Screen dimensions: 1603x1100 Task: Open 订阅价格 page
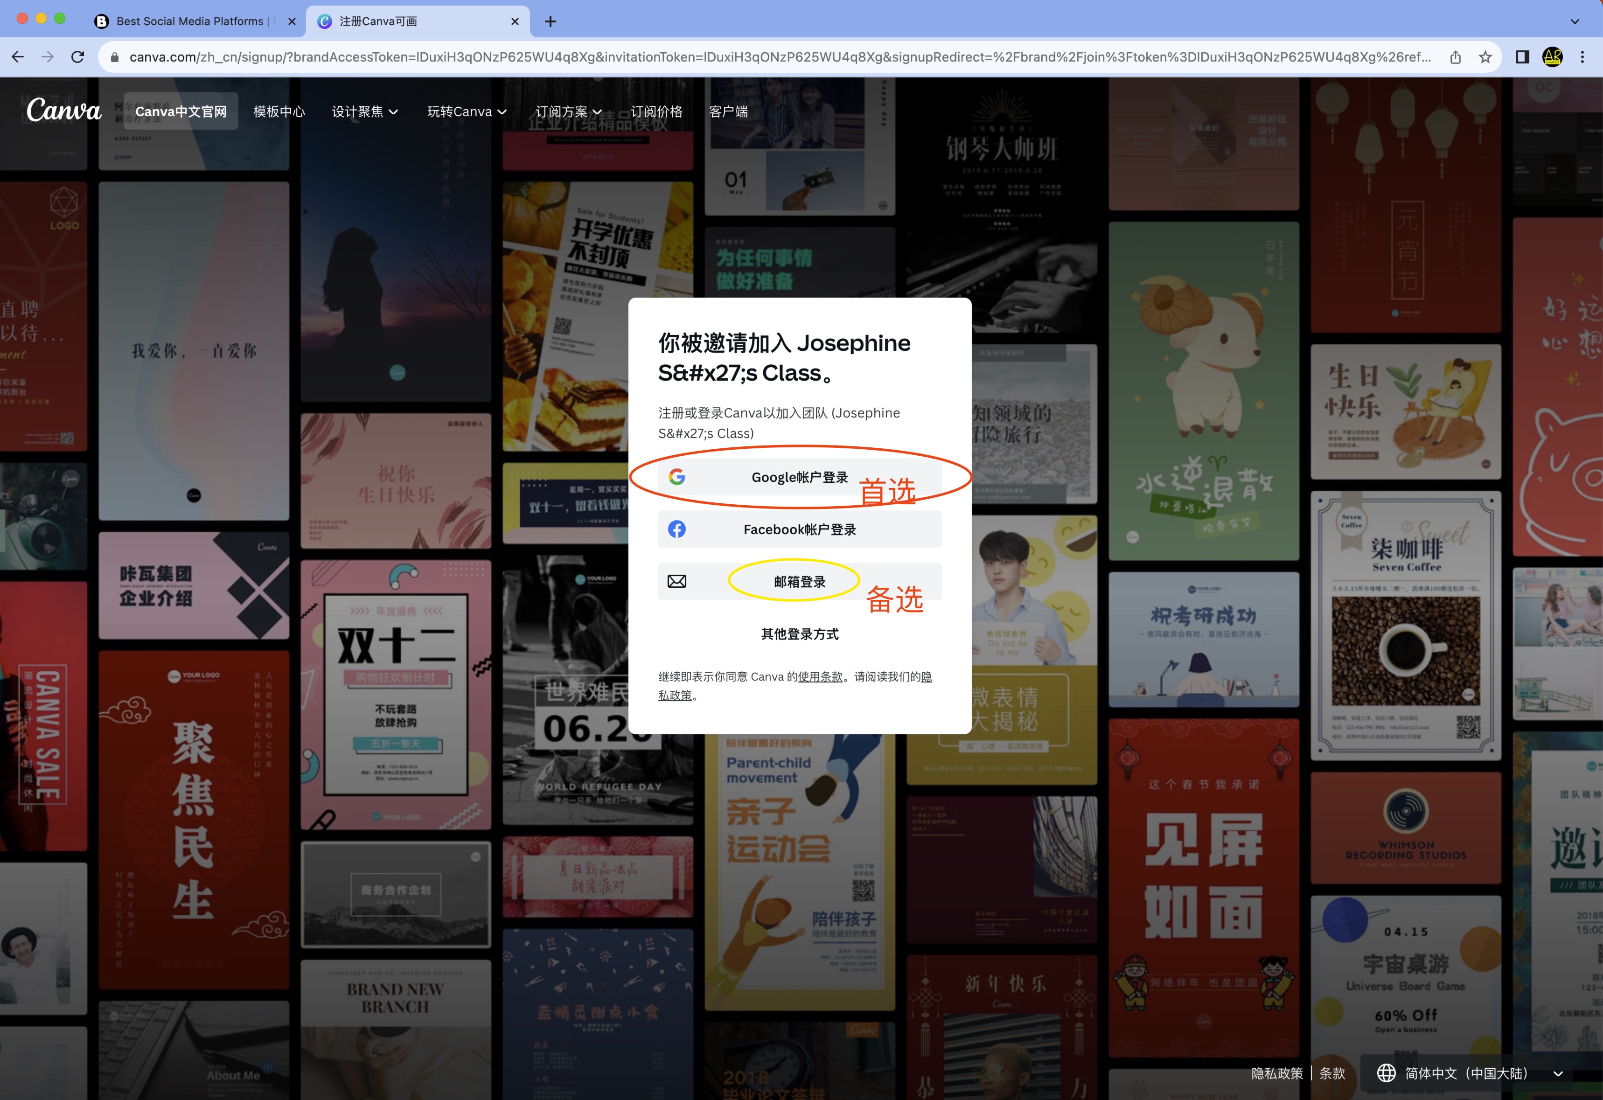pyautogui.click(x=657, y=111)
